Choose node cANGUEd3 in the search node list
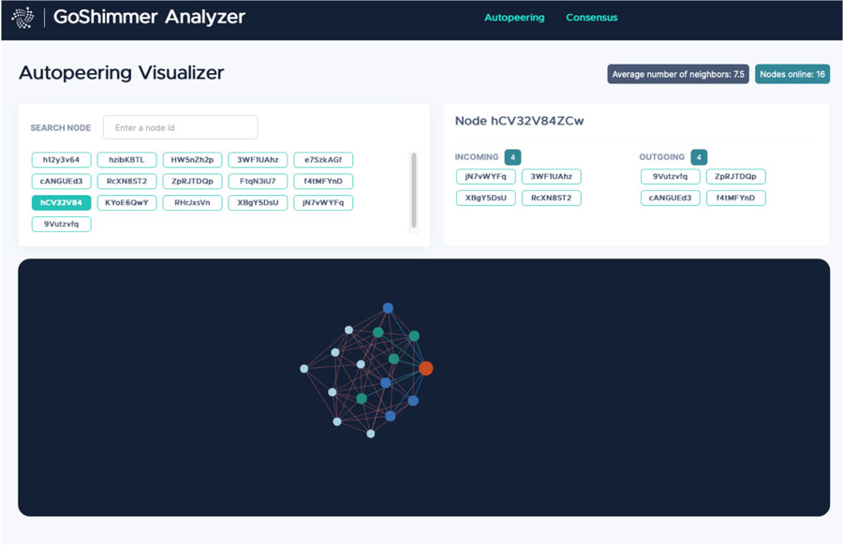The image size is (843, 545). coord(61,181)
